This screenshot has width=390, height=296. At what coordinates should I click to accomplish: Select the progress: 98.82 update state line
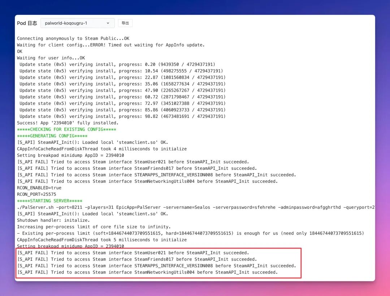click(x=123, y=116)
